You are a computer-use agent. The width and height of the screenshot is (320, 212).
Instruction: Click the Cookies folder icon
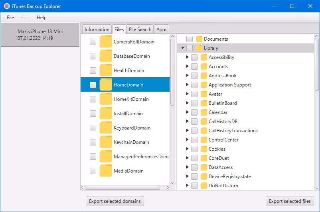click(204, 149)
